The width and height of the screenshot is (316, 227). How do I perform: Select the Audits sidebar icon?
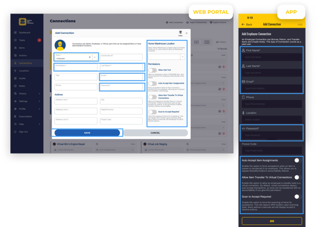[x=14, y=78]
